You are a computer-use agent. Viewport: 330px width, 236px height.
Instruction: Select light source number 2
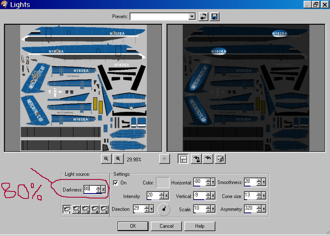[76, 209]
